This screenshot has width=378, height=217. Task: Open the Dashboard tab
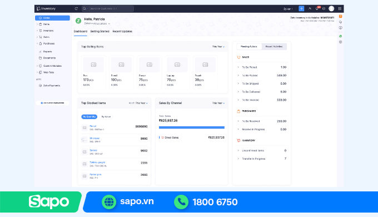pos(81,31)
